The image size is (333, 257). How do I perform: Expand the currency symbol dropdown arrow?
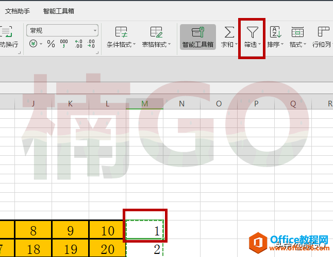tap(41, 44)
